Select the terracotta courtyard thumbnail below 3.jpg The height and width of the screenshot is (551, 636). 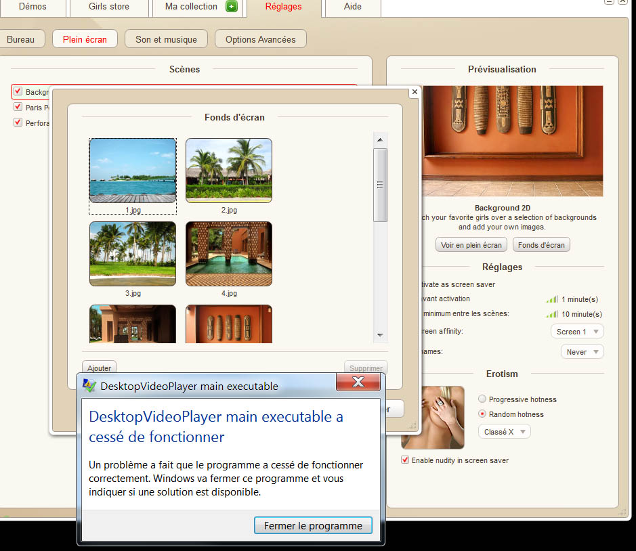[x=133, y=324]
